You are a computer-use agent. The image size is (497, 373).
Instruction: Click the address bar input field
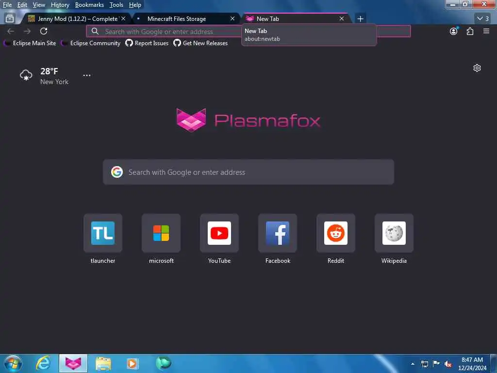[248, 32]
